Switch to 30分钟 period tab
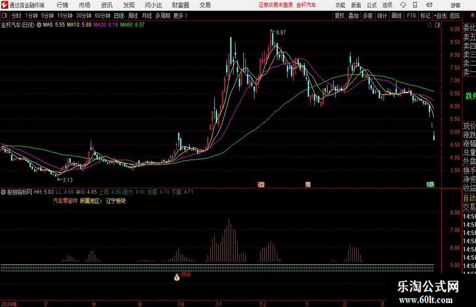The image size is (476, 307). pos(84,16)
